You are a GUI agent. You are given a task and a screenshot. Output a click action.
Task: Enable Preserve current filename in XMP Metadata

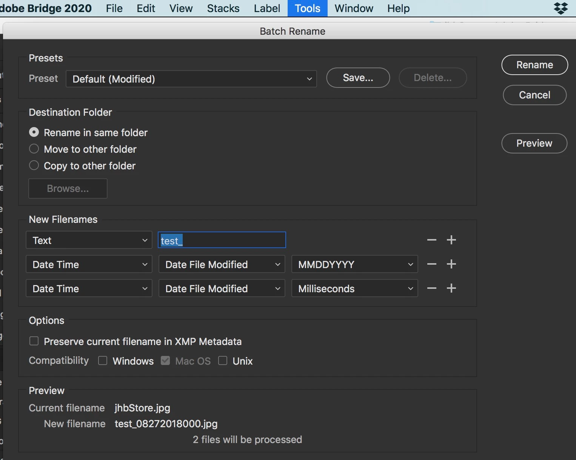(x=34, y=341)
